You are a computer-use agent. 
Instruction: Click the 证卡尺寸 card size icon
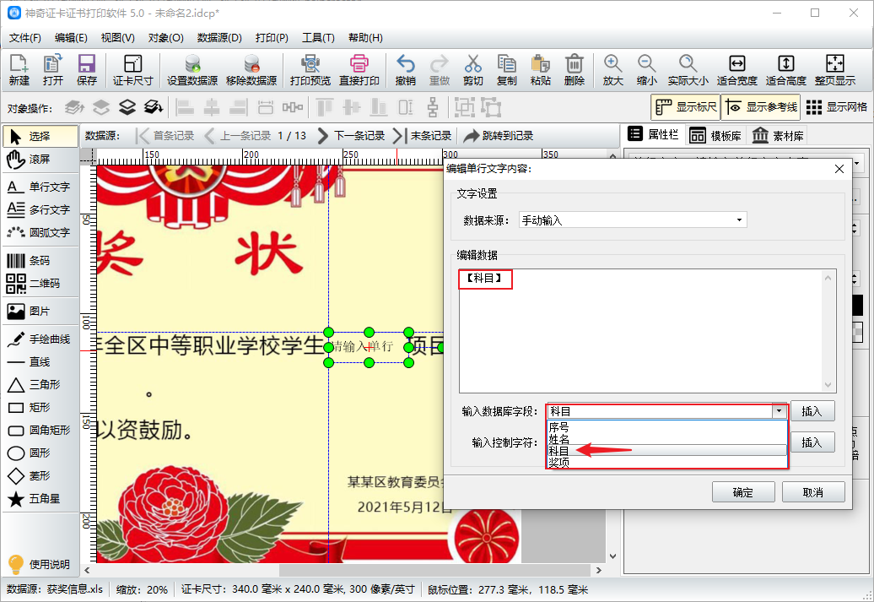click(x=132, y=70)
